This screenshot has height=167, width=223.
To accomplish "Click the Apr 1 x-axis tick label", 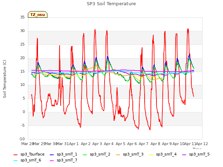I will click(x=74, y=144).
